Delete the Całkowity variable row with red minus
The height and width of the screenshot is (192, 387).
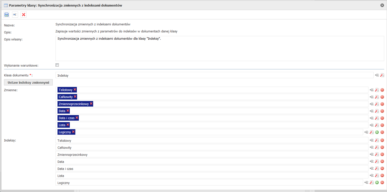pyautogui.click(x=382, y=97)
